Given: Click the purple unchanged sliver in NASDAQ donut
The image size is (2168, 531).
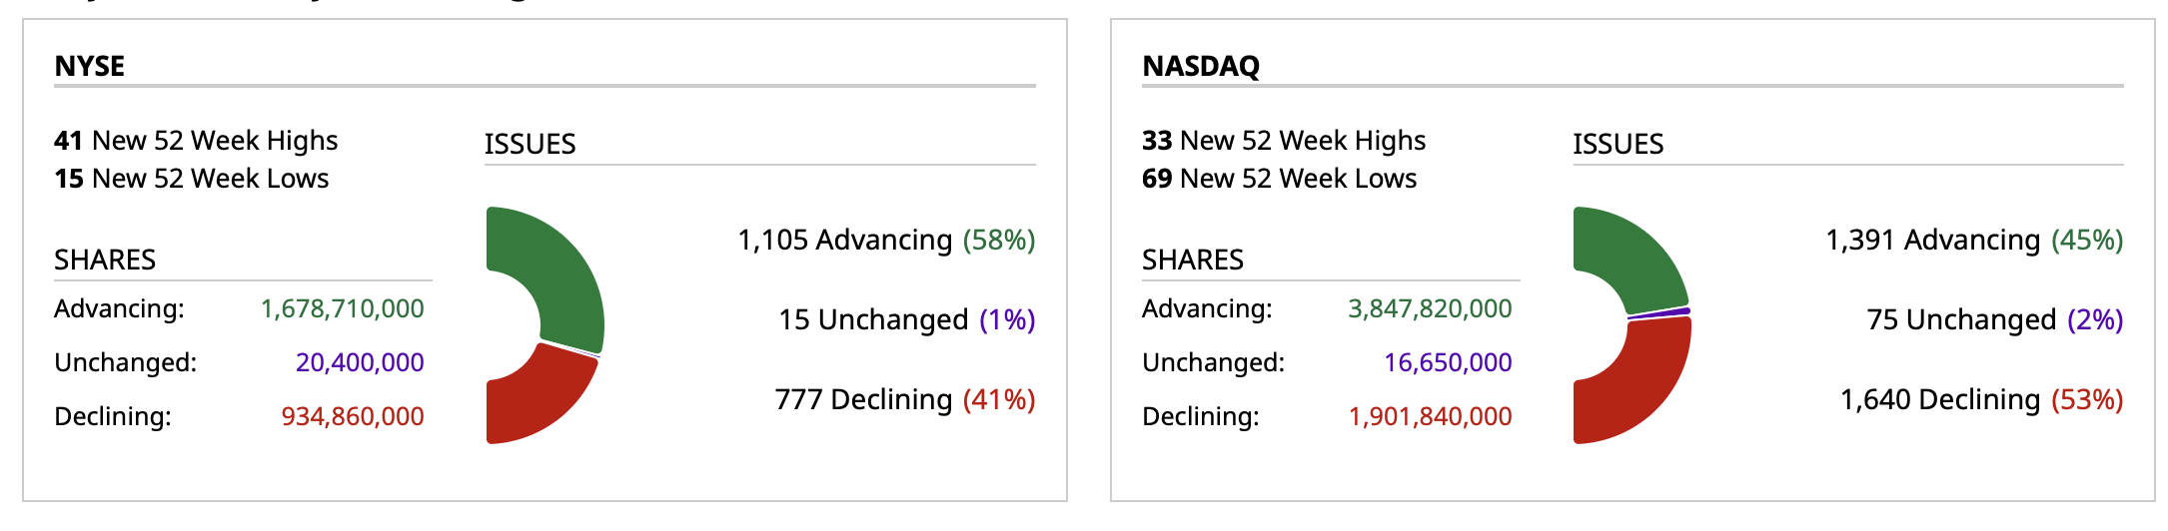Looking at the screenshot, I should pos(1660,314).
